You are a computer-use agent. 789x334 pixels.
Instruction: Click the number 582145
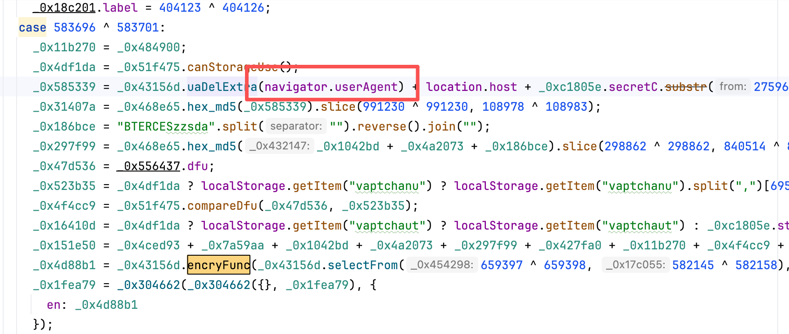click(x=693, y=265)
